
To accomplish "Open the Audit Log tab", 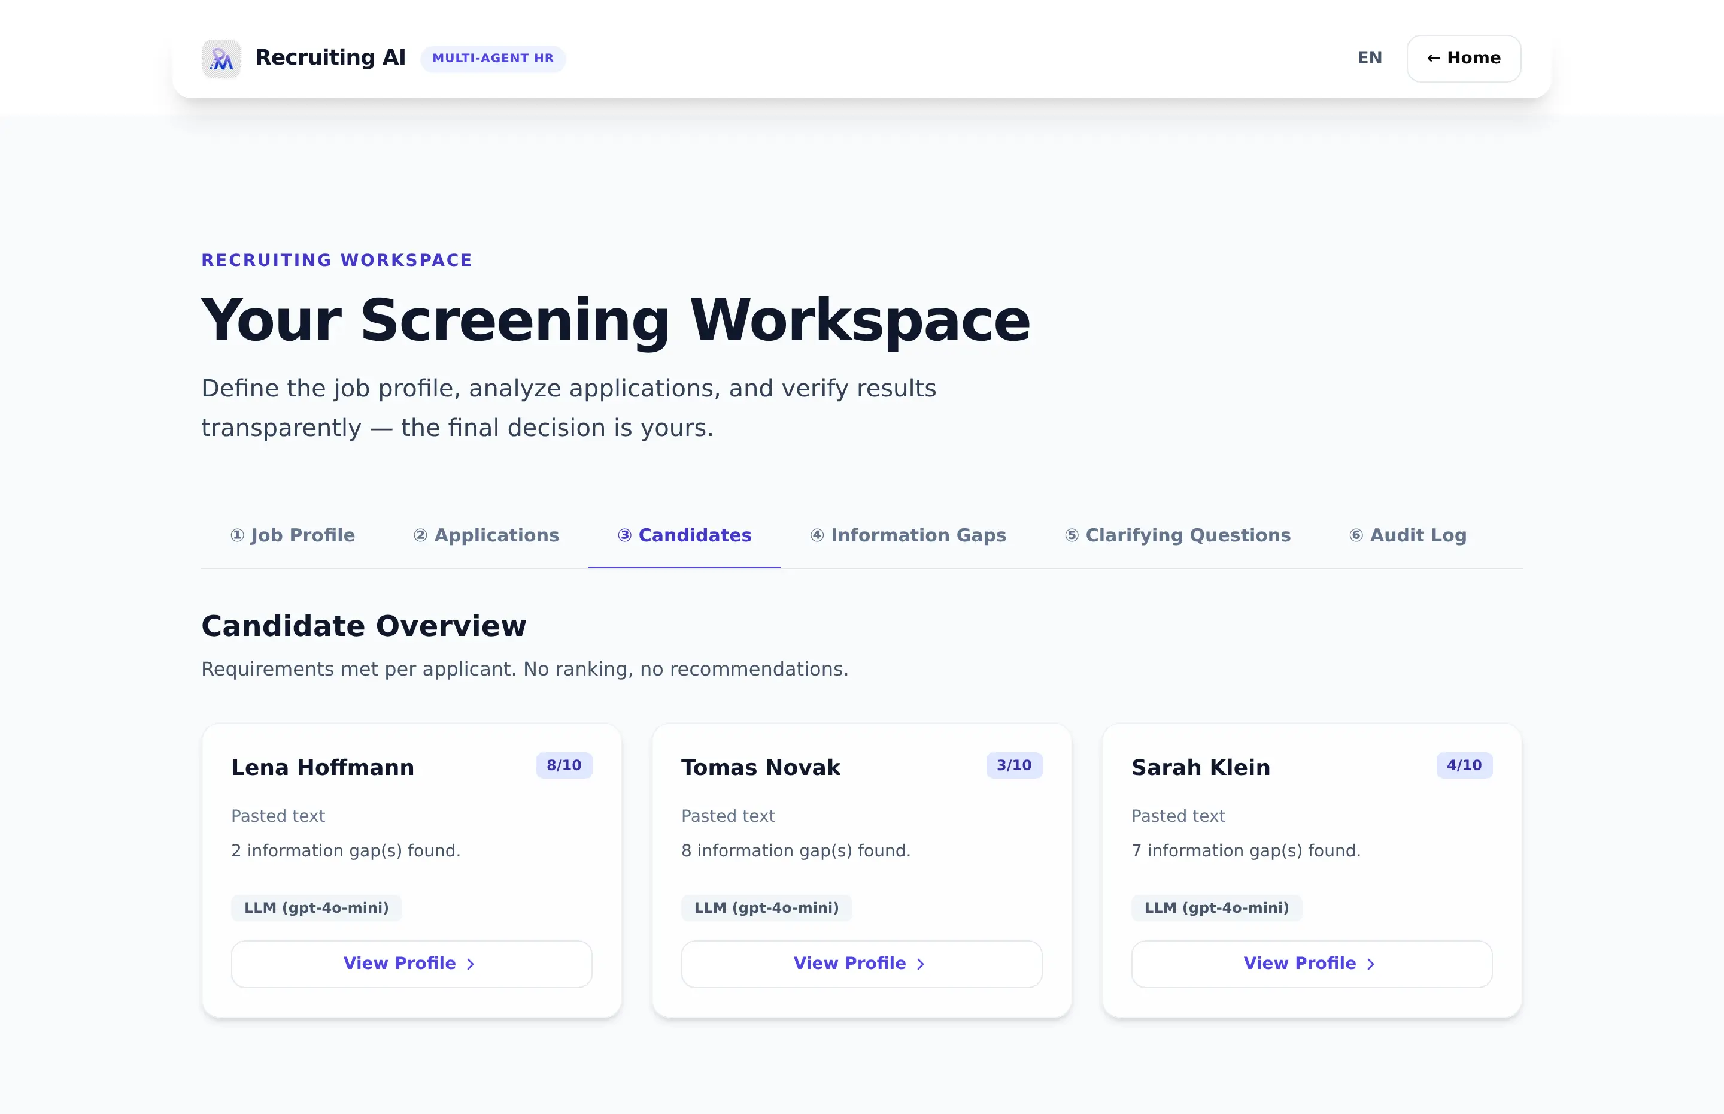I will click(x=1408, y=535).
